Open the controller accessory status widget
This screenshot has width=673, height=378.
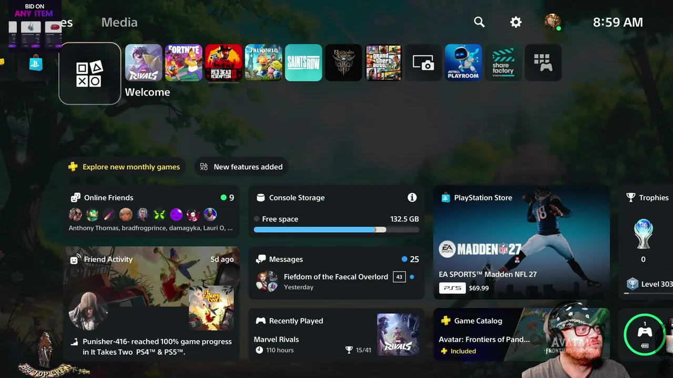click(x=645, y=334)
